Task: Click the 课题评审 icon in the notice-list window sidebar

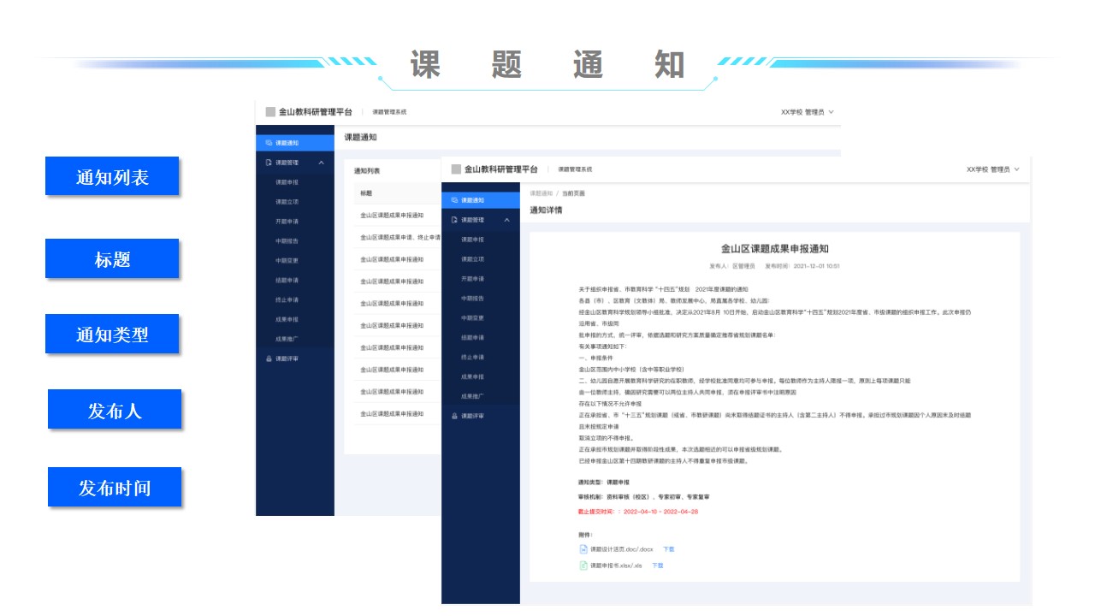Action: tap(269, 358)
